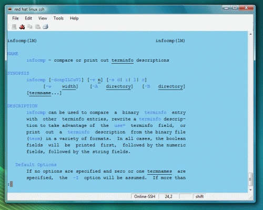Click the red hat linux ssh title bar icon

(x=10, y=9)
